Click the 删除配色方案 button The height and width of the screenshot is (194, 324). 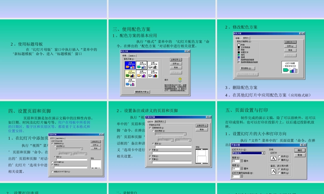point(142,92)
